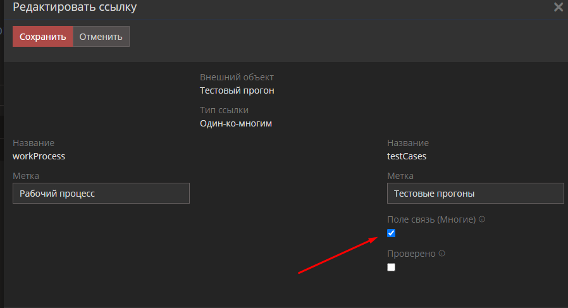This screenshot has height=308, width=568.
Task: Click the Сохранить button
Action: [x=42, y=36]
